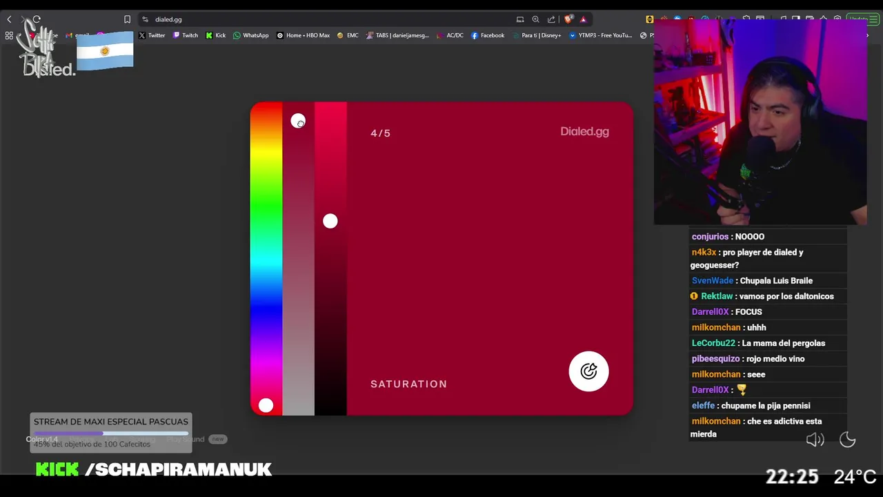Screen dimensions: 883x497
Task: Click the brightness slider white handle
Action: click(x=330, y=221)
